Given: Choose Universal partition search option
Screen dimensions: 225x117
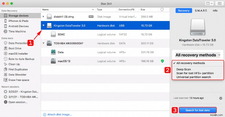Looking at the screenshot, I should [193, 77].
